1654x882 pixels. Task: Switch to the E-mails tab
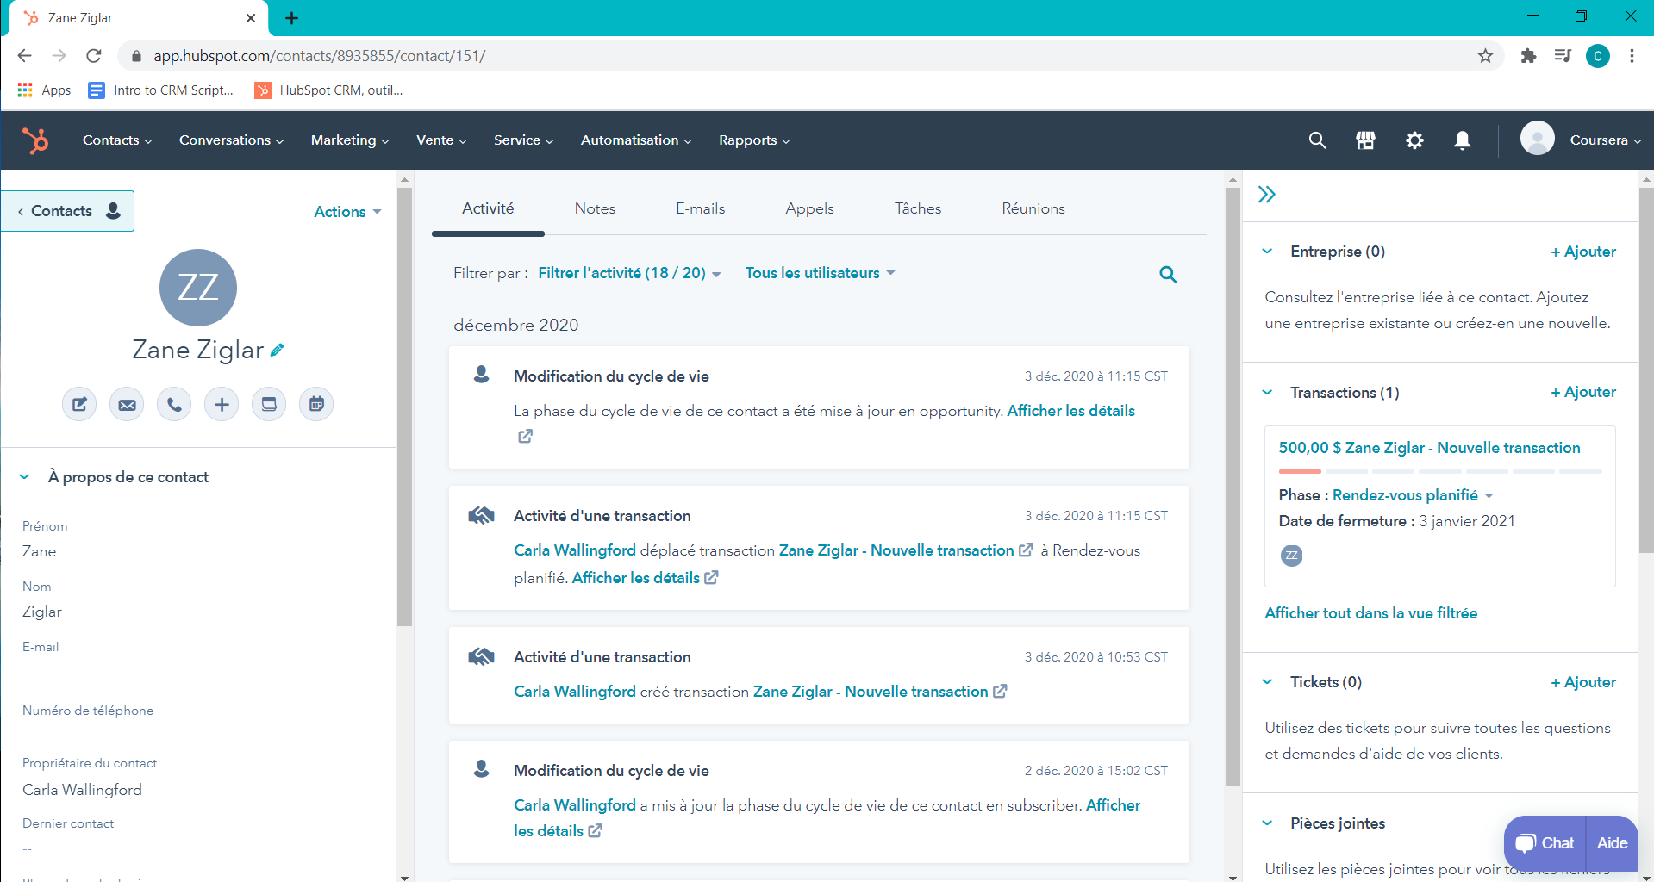[700, 208]
